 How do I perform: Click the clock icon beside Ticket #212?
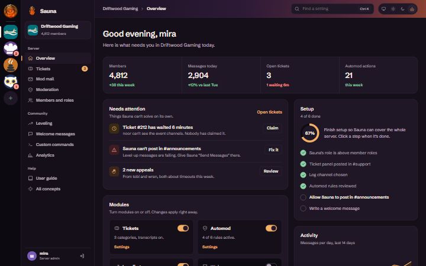[114, 128]
